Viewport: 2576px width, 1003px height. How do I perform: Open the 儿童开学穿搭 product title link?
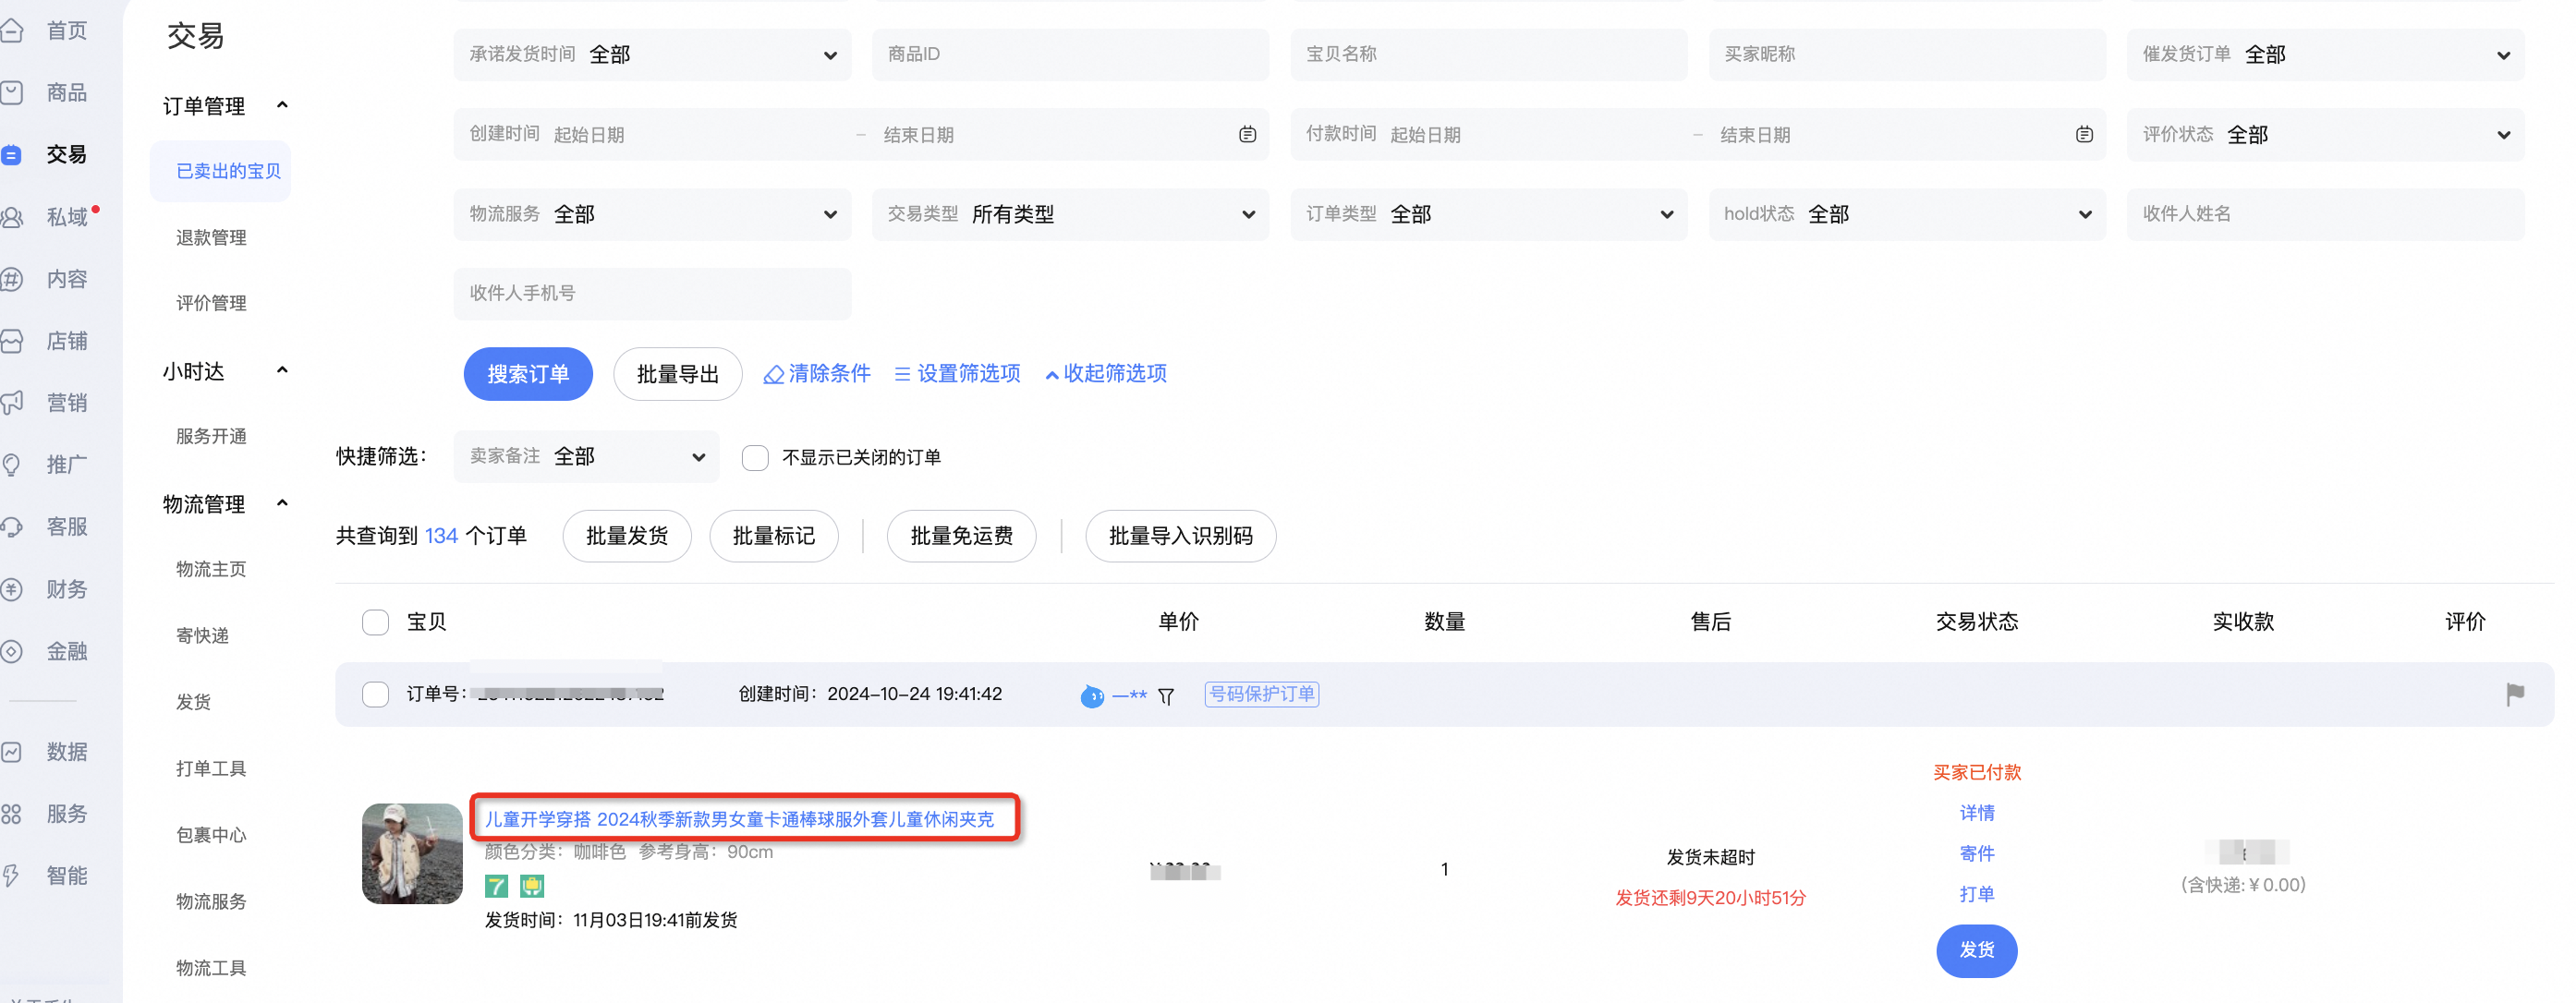click(740, 820)
